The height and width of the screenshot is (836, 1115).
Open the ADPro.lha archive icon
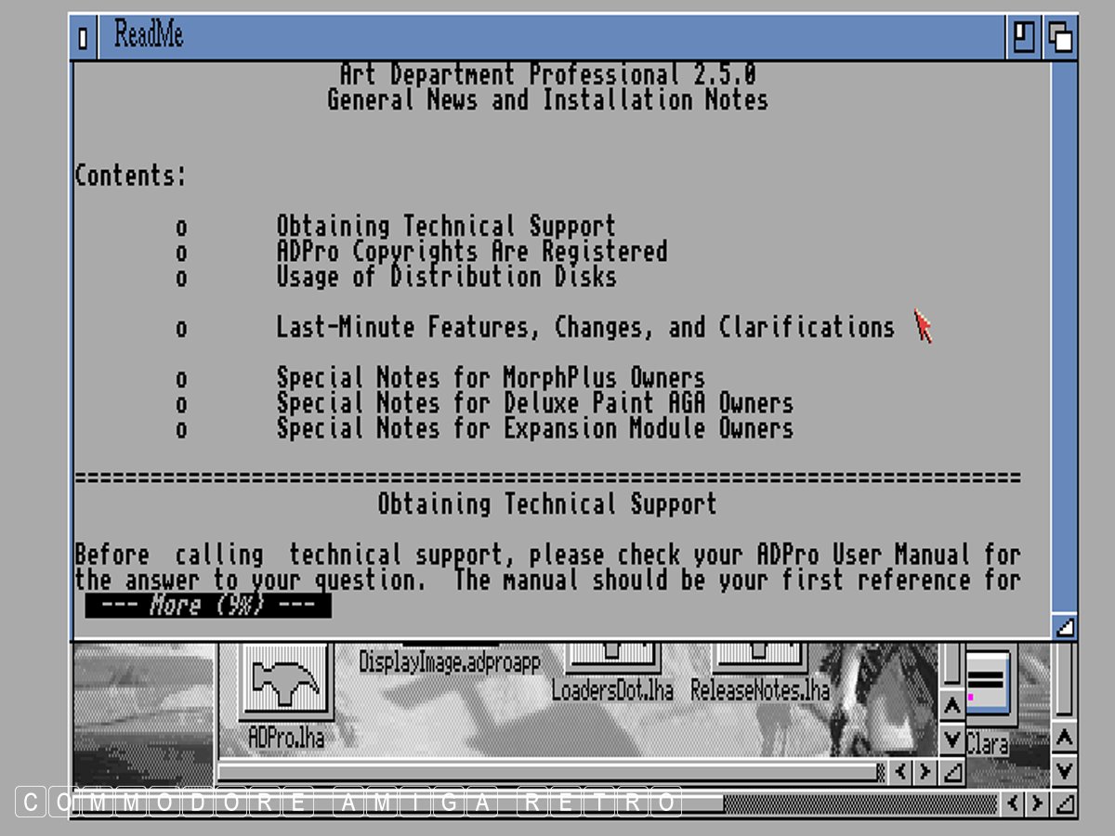click(x=285, y=687)
